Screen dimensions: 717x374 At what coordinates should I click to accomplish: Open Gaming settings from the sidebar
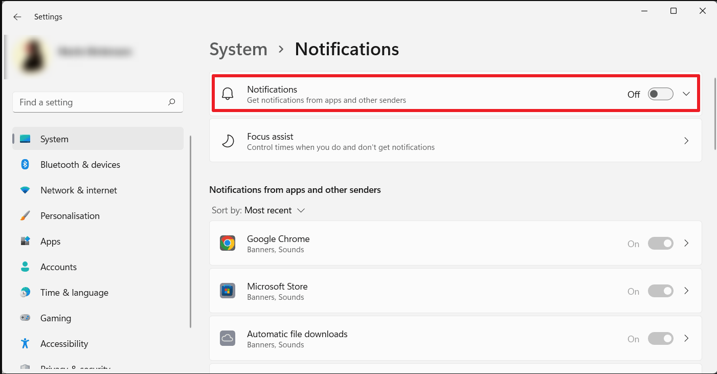(56, 318)
